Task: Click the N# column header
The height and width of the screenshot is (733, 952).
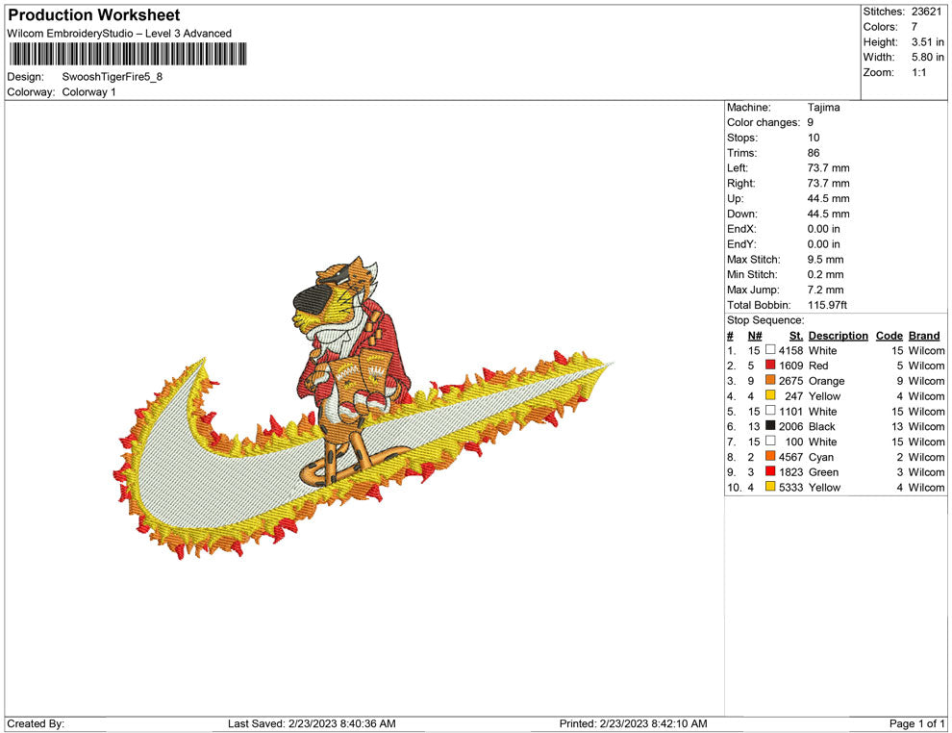Action: click(755, 336)
